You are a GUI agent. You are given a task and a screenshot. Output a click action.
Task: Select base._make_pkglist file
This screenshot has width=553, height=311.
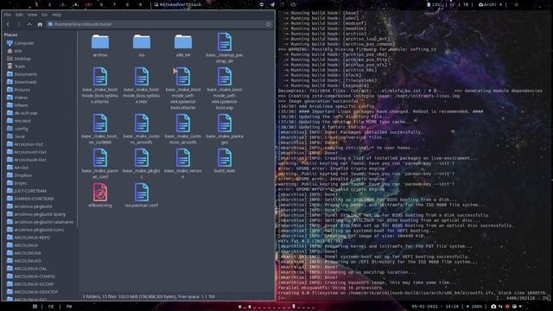pos(142,163)
